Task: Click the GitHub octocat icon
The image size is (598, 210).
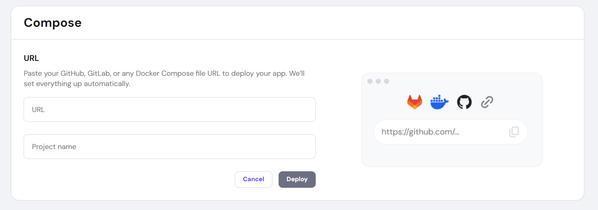Action: click(464, 102)
